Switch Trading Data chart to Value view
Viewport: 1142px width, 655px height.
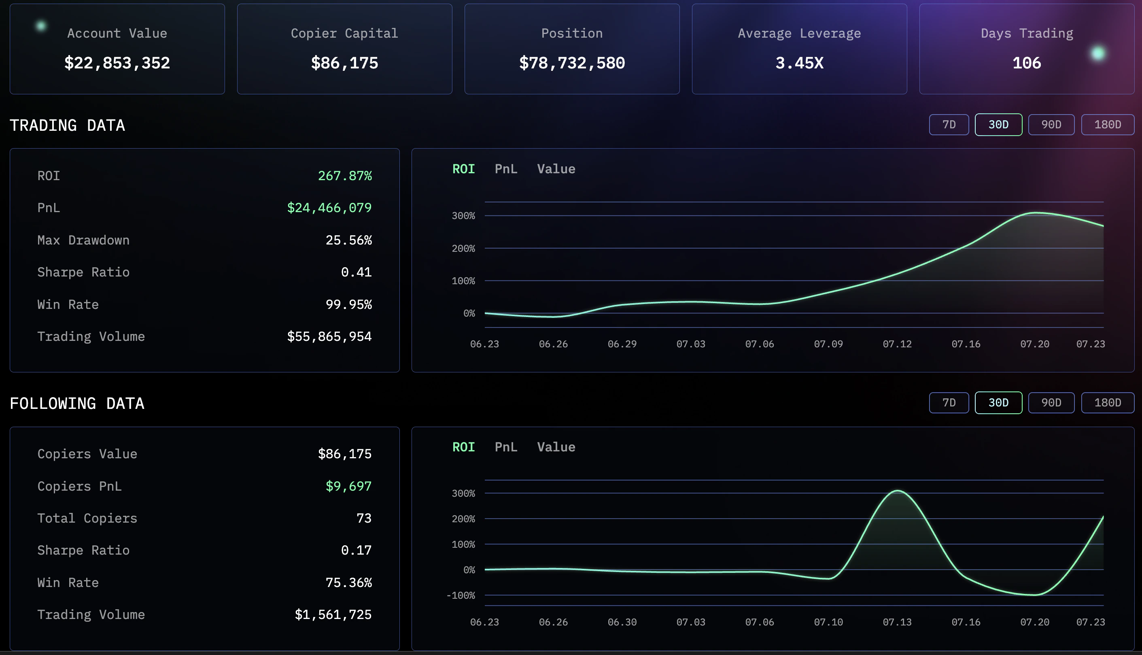[556, 169]
